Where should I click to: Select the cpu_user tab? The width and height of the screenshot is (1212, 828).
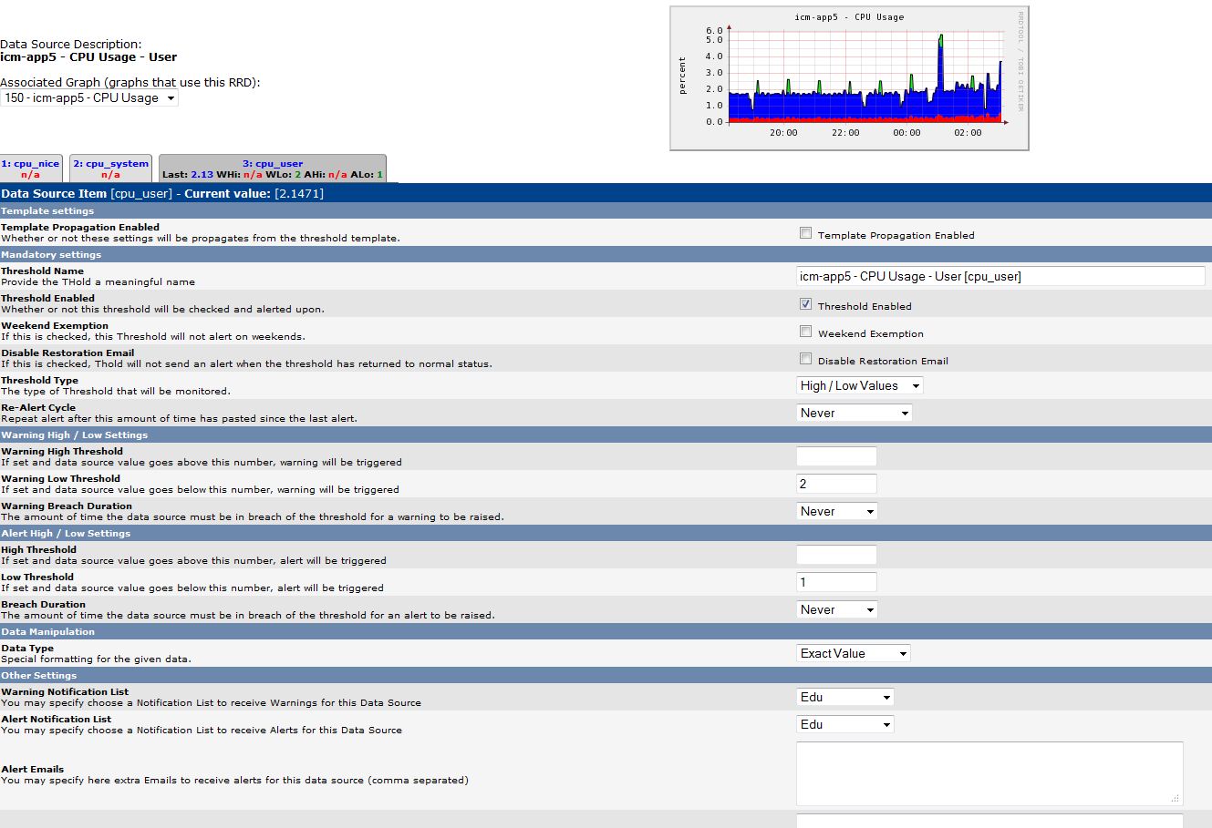pyautogui.click(x=273, y=169)
